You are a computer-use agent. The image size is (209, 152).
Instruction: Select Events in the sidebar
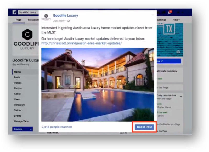coord(18,116)
